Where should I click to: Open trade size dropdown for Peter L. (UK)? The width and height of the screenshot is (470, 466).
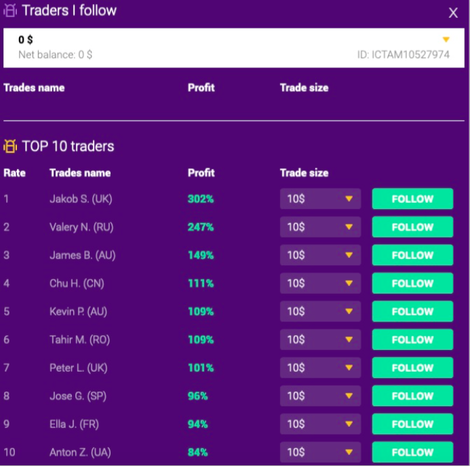point(320,368)
